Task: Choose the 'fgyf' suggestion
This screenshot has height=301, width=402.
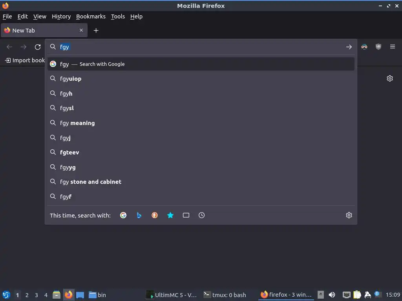Action: (201, 197)
